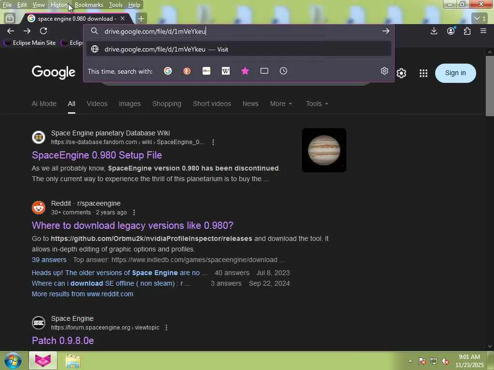Open the extensions puzzle icon

click(x=467, y=31)
